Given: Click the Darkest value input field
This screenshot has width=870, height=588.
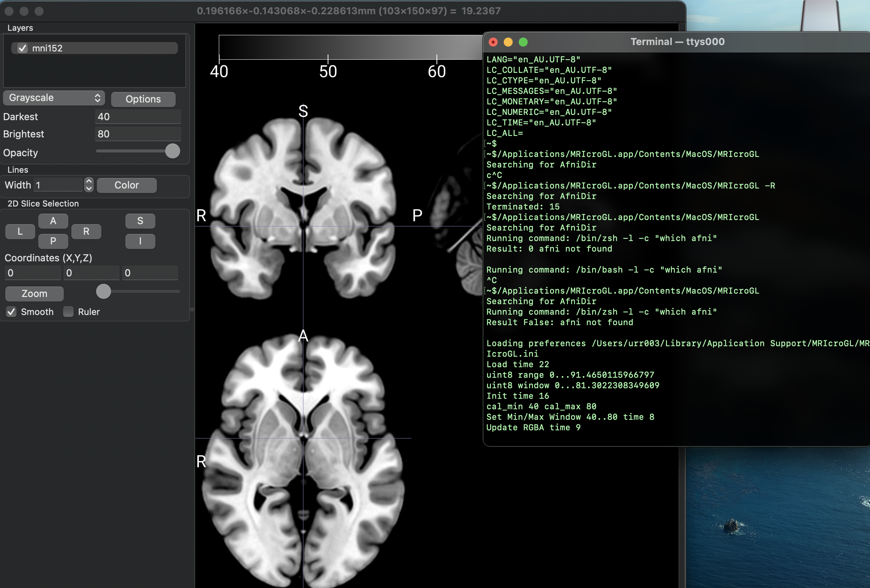Looking at the screenshot, I should point(138,117).
